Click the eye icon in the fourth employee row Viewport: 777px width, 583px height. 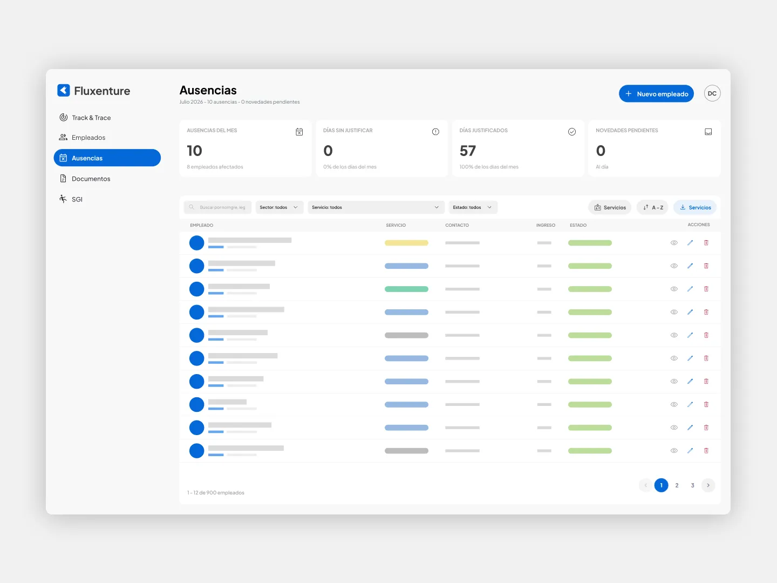(x=674, y=312)
